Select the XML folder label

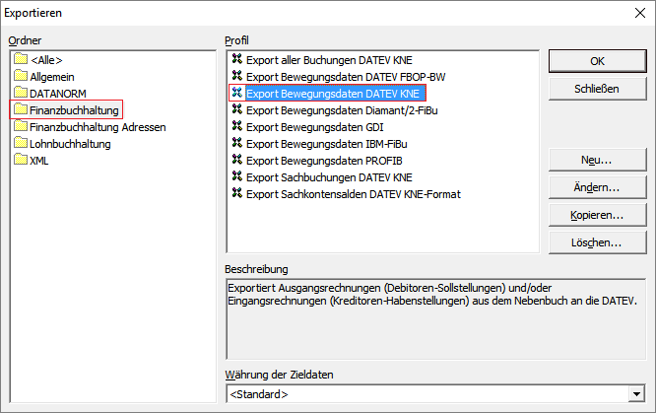(x=39, y=161)
